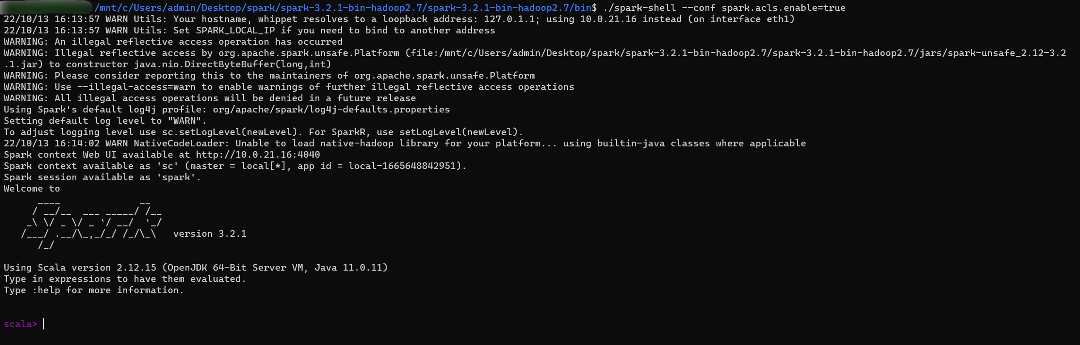Click the NativeCodeLoader warning line

(405, 143)
